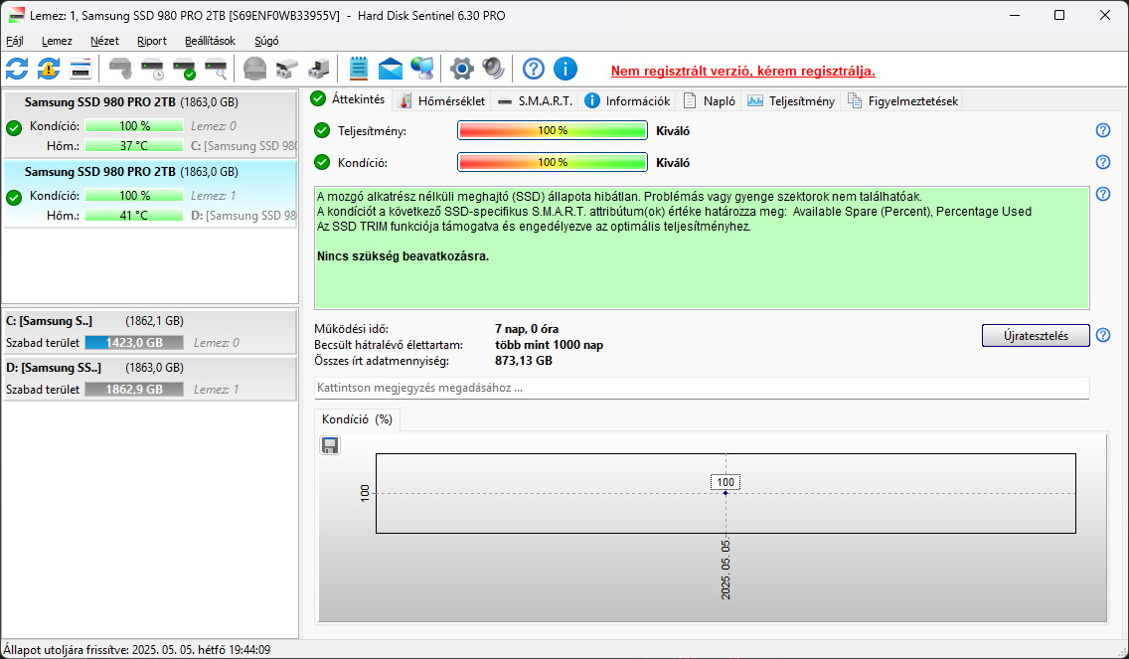Viewport: 1129px width, 659px height.
Task: Click the toolbar question mark help icon
Action: 534,69
